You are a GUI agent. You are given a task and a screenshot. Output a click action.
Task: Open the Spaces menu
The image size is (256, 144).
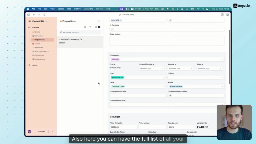[61, 9]
